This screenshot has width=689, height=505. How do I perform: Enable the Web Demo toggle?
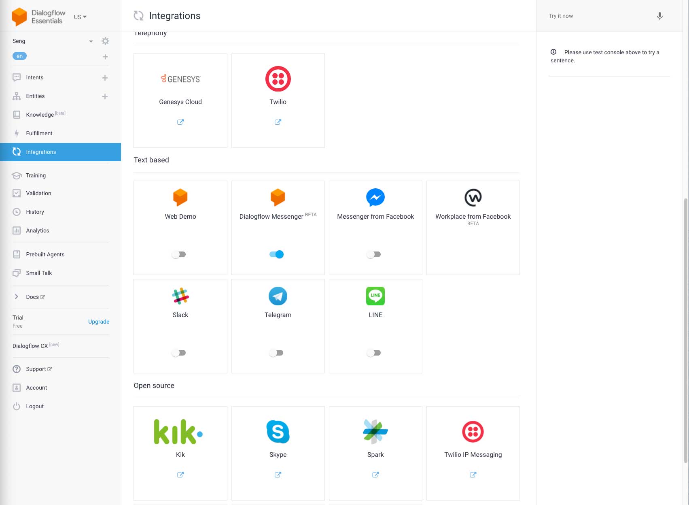[178, 254]
